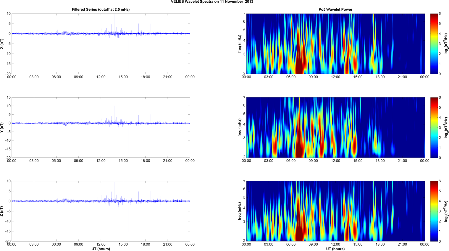
Task: Click 'UT (hours)' label under the Z series plot
Action: [101, 249]
